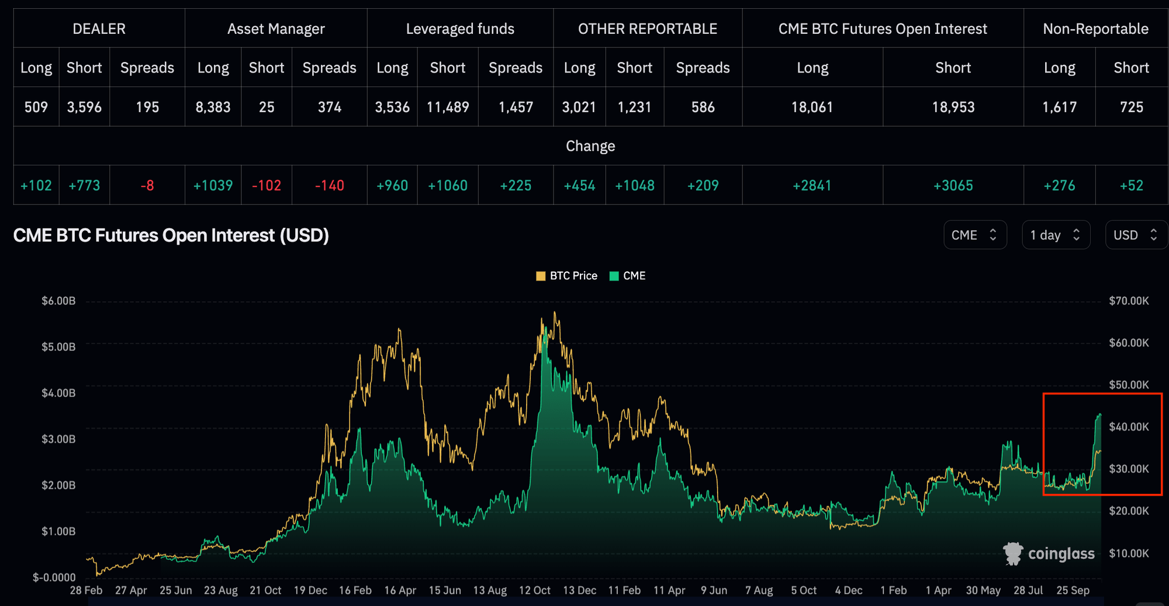Select the Leveraged funds long value 3,536

pyautogui.click(x=392, y=107)
